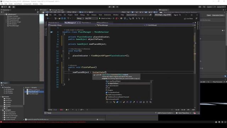Screen dimensions: 227x128
Task: Open Assembly-CSharp project dropdown
Action: point(72,25)
